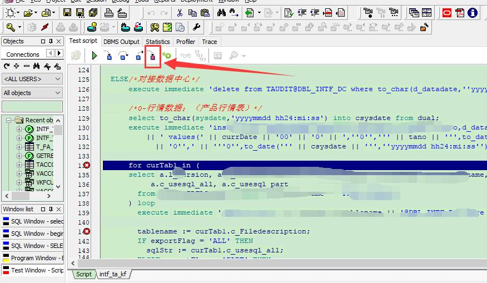Click the Find binoculars icon in main toolbar
This screenshot has width=487, height=283.
click(x=221, y=13)
